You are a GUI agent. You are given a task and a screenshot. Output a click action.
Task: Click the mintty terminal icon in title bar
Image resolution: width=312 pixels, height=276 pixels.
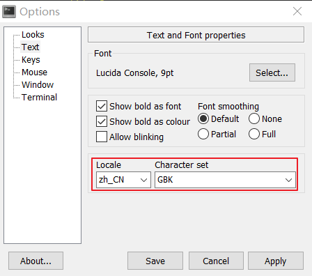click(9, 12)
